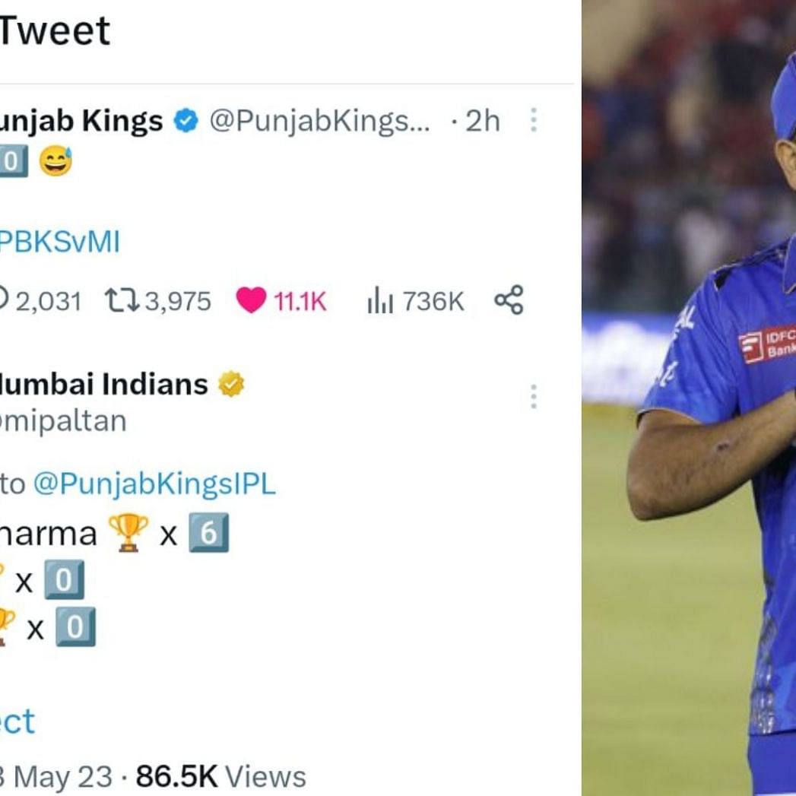Click the Mumbai Indians account name
796x796 pixels.
click(103, 384)
